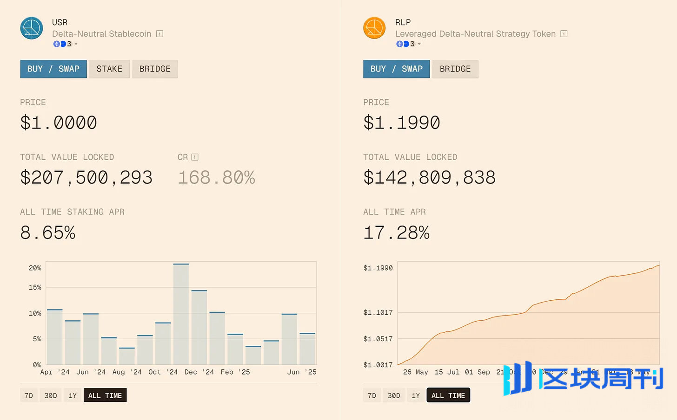Screen dimensions: 677x420
Task: Select ALL TIME on USR chart
Action: (105, 395)
